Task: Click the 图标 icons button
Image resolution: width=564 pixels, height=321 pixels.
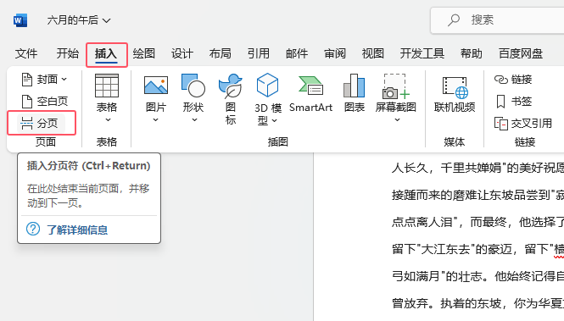Action: click(231, 99)
